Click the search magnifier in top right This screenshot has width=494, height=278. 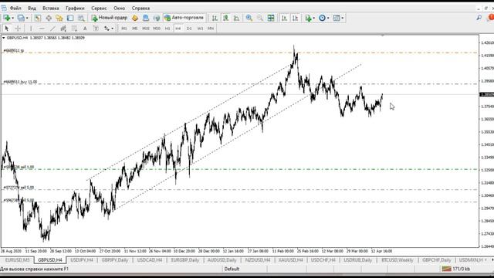pos(479,18)
